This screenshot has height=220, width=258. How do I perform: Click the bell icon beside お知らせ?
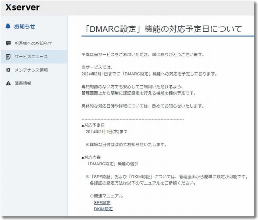click(x=8, y=27)
